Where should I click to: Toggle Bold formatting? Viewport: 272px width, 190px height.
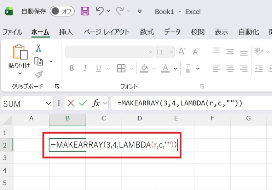(72, 68)
